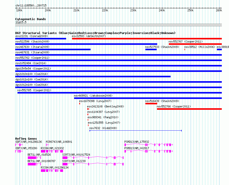This screenshot has width=229, height=185.
Task: Open nsv469921 (Jakobsson2008) variant label
Action: 93,96
